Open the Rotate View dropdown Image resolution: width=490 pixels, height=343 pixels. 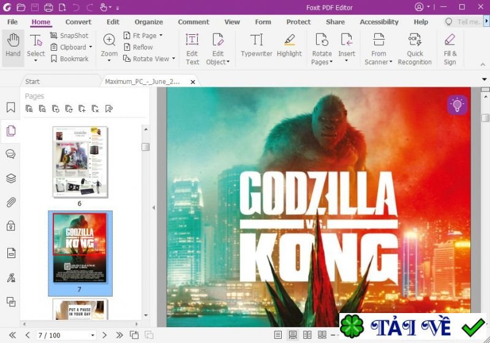[173, 59]
